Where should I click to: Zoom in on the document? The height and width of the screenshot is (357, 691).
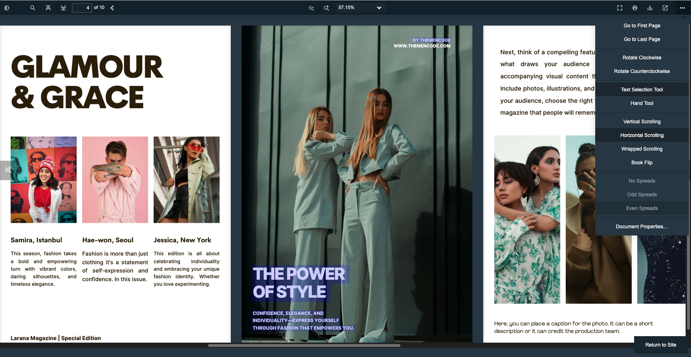pyautogui.click(x=327, y=8)
